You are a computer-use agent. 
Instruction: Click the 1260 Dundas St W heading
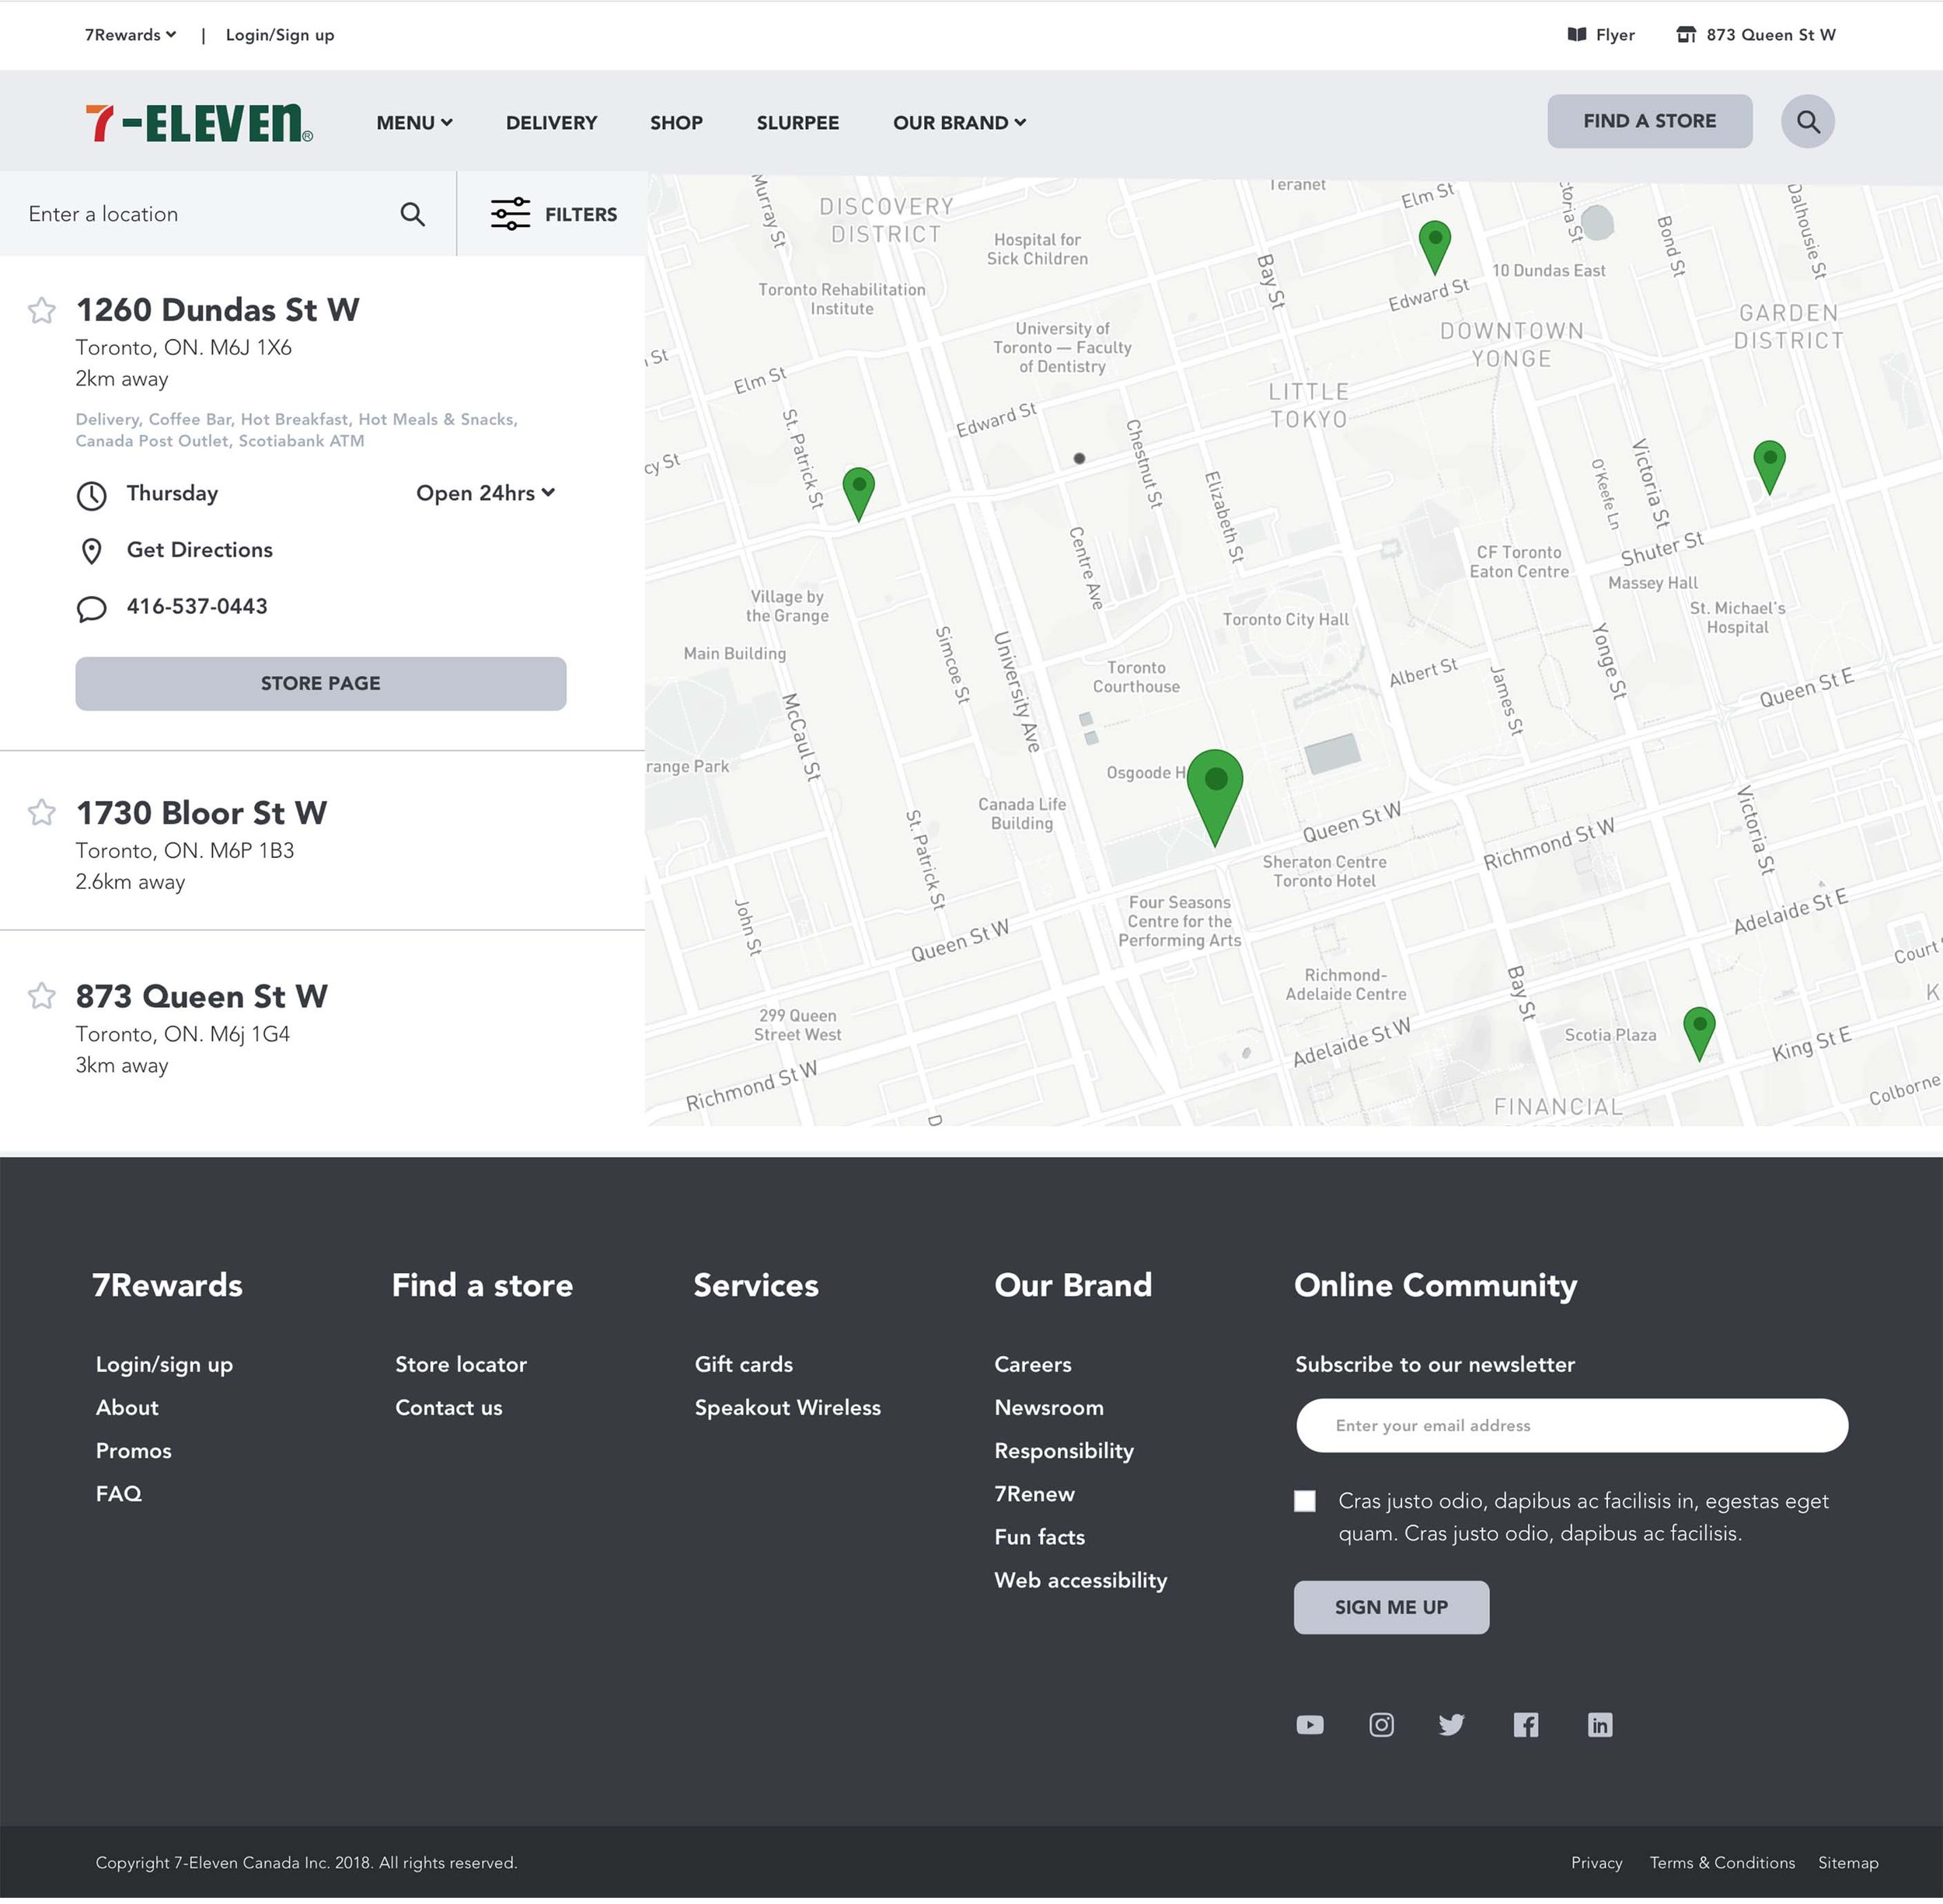click(217, 310)
